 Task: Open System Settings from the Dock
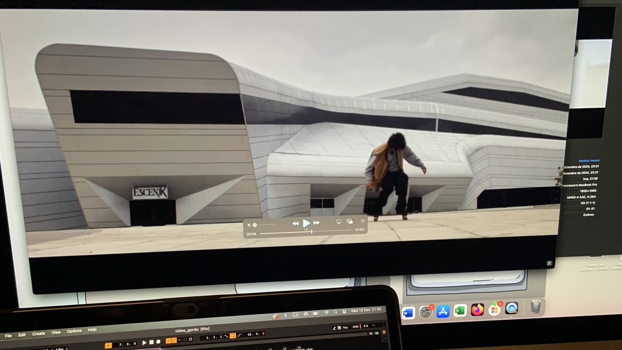[426, 312]
